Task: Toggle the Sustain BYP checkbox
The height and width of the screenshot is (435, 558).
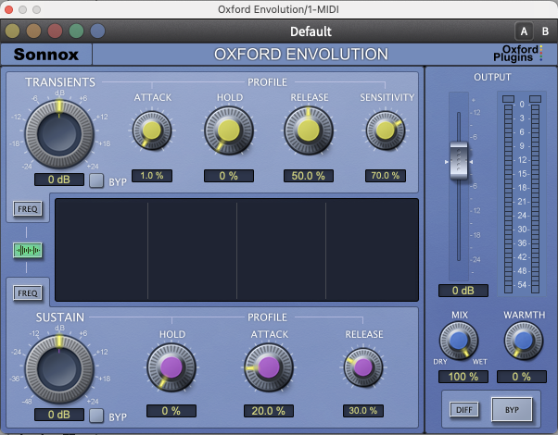Action: pos(96,416)
